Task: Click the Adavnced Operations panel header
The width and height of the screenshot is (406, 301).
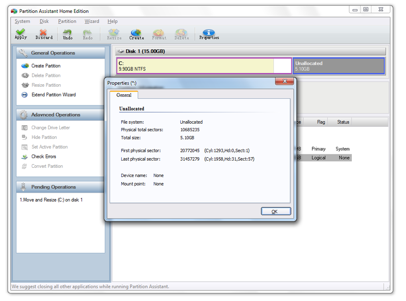Action: 61,115
